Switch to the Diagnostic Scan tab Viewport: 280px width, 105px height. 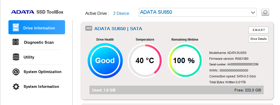click(35, 42)
